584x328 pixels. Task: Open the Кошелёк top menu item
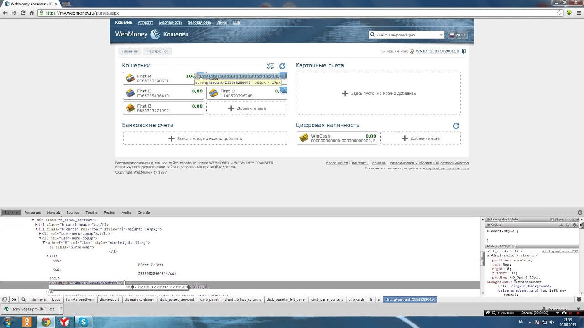pyautogui.click(x=124, y=22)
